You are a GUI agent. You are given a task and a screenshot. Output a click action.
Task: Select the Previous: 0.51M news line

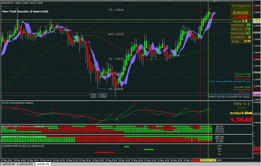pos(242,89)
